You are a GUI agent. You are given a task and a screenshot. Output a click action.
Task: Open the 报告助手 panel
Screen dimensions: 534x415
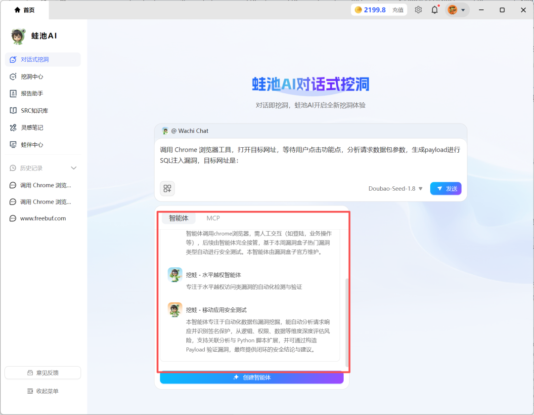[x=31, y=93]
